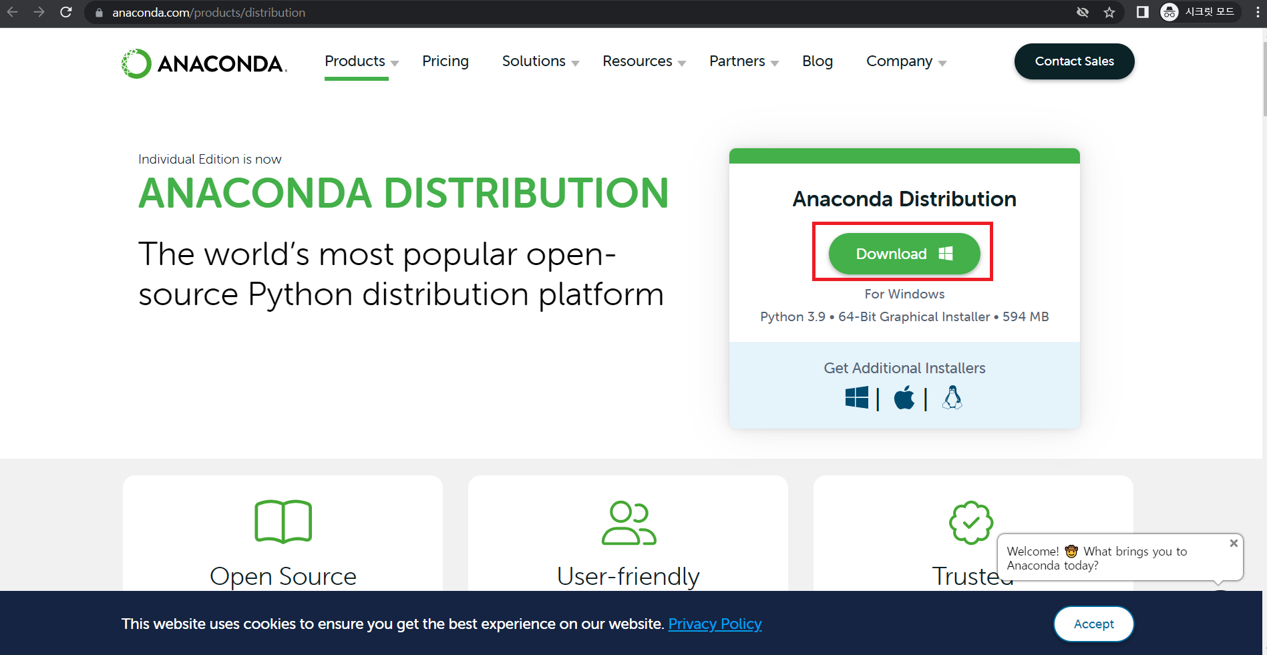Viewport: 1267px width, 655px height.
Task: Expand the Solutions dropdown arrow
Action: pos(575,63)
